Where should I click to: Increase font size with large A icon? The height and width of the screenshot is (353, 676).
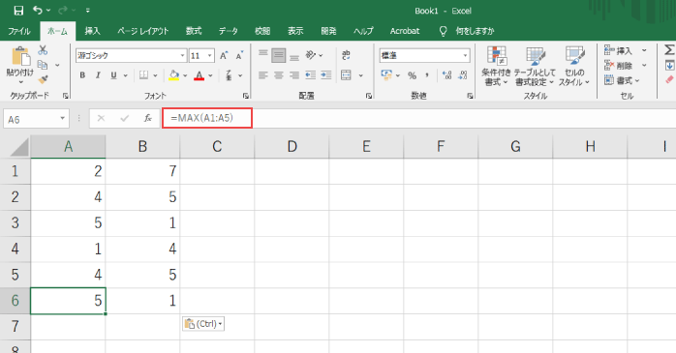tap(224, 55)
